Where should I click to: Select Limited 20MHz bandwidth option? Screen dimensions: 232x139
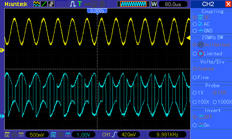pos(208,54)
